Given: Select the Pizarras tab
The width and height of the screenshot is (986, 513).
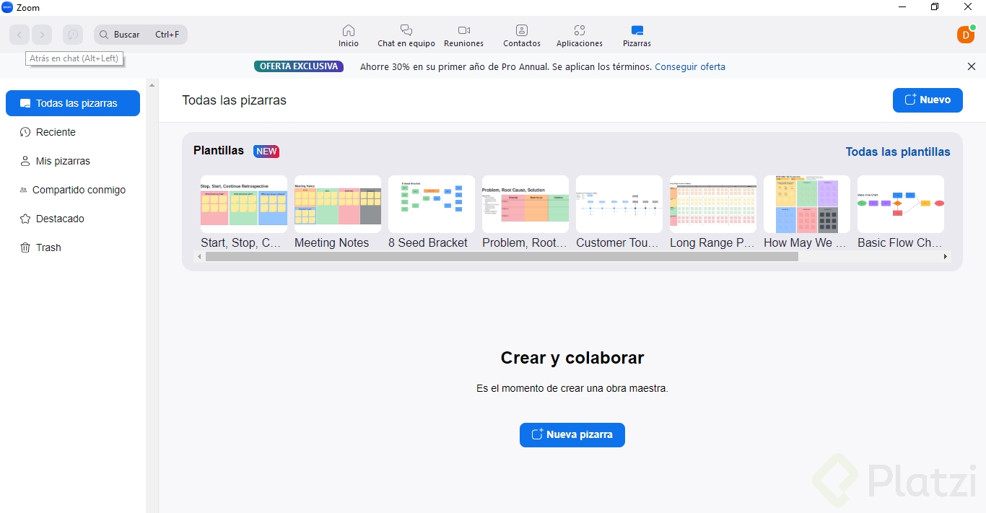Looking at the screenshot, I should click(x=637, y=35).
